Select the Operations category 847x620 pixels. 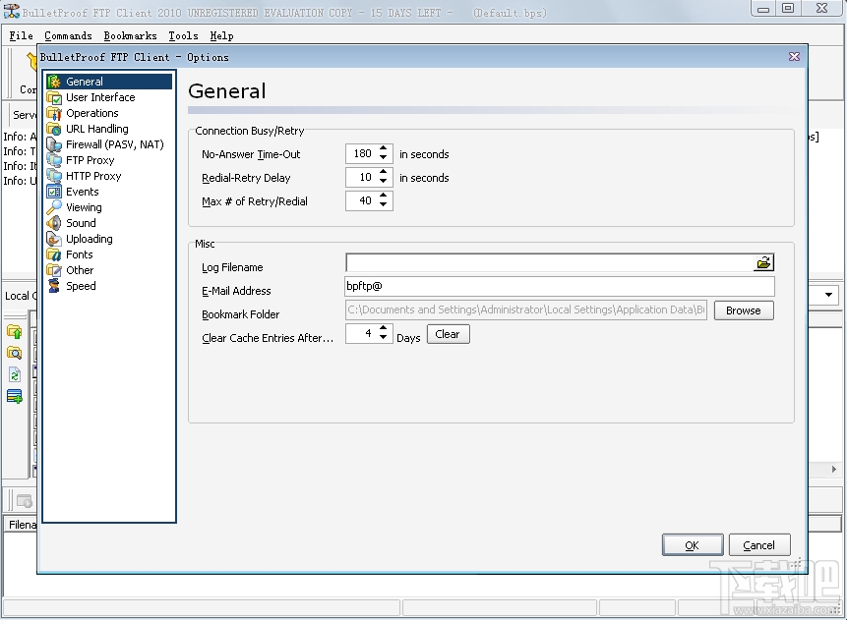[x=90, y=113]
